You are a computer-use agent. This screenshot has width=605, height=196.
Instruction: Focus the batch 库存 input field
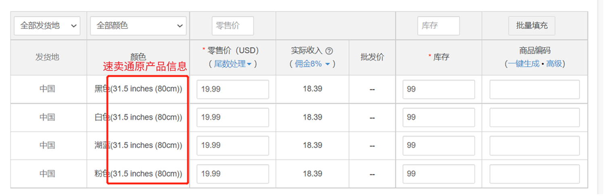click(x=439, y=26)
